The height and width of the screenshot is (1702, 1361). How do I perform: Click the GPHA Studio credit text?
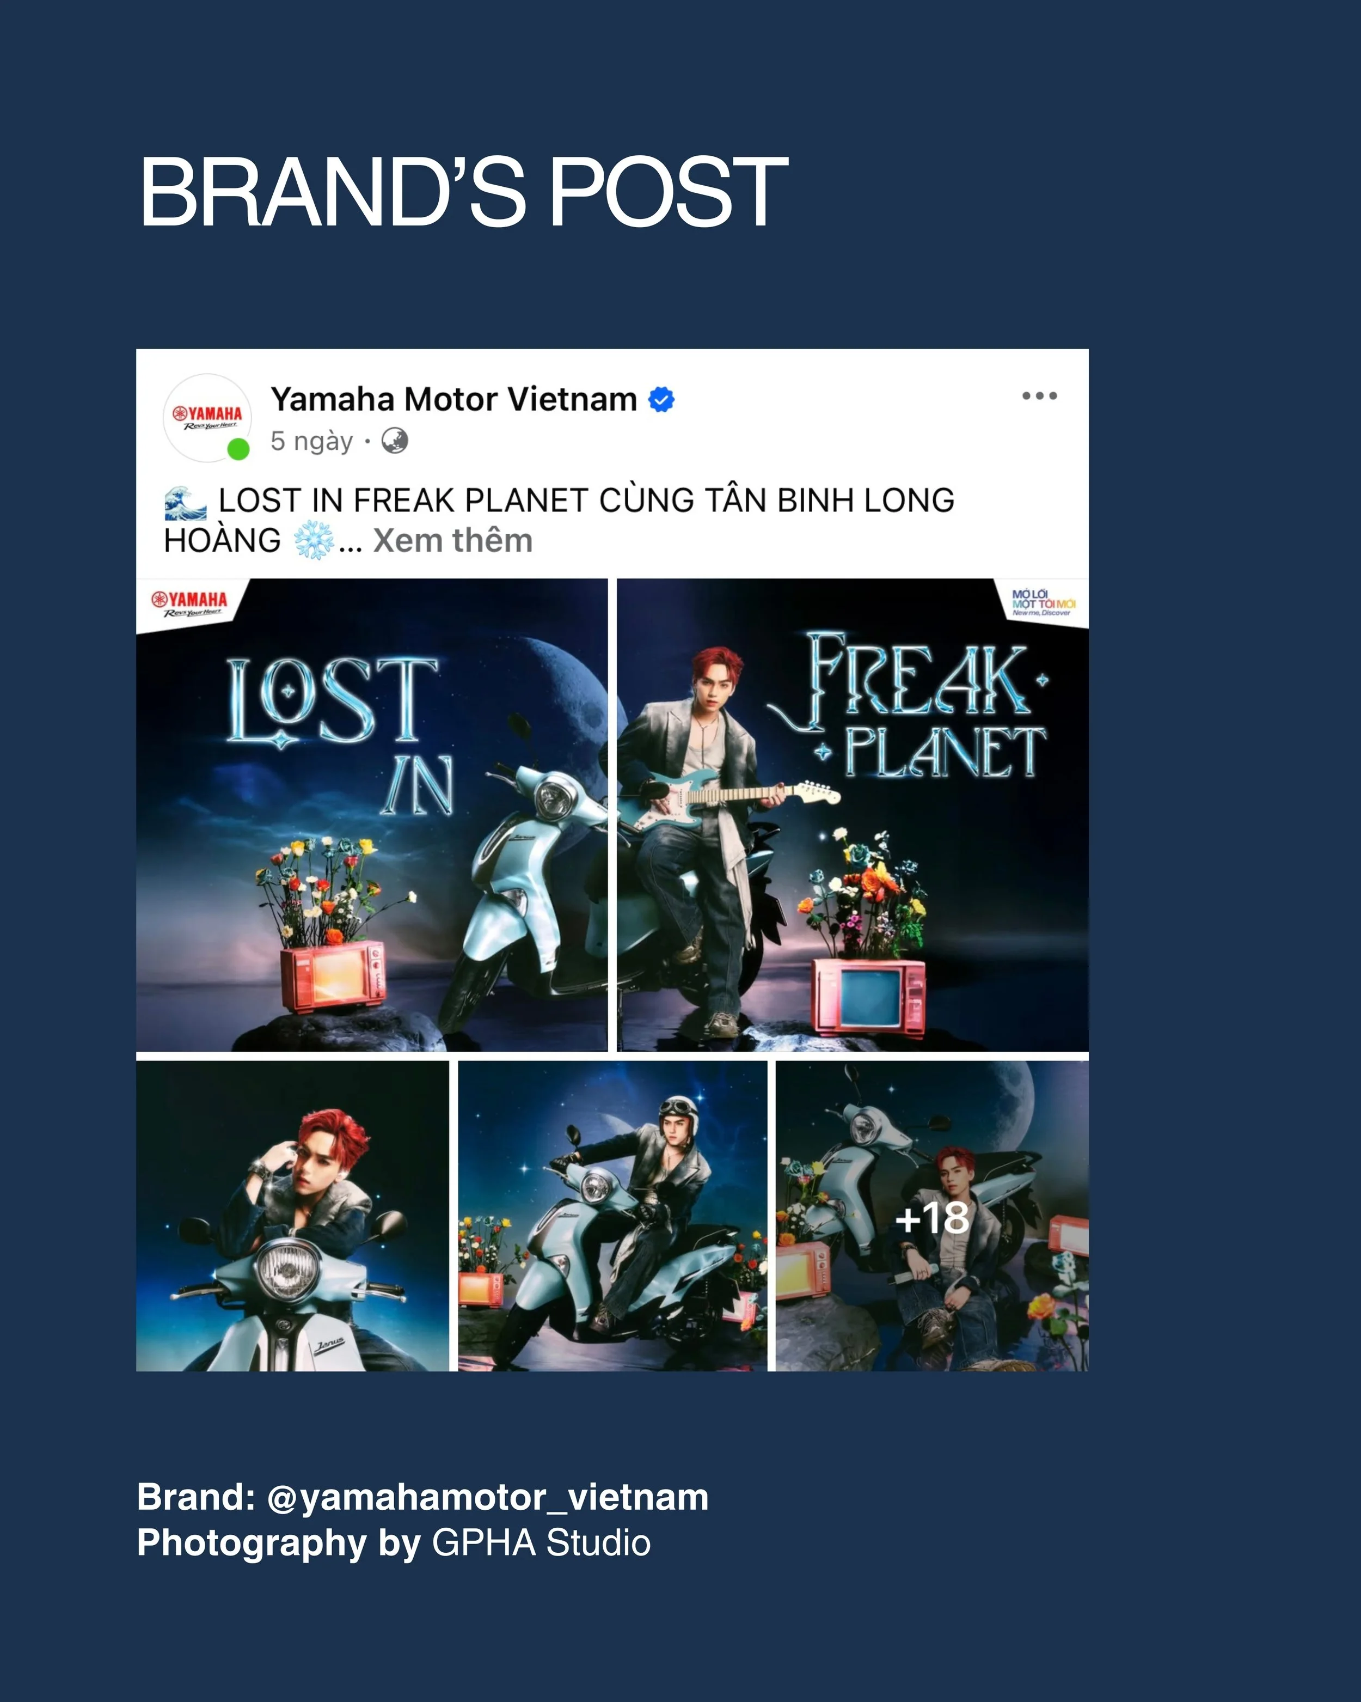click(541, 1542)
